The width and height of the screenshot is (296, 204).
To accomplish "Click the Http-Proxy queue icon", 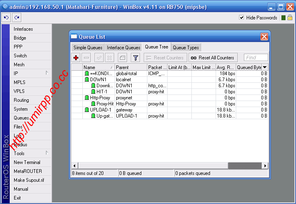I will (x=87, y=97).
